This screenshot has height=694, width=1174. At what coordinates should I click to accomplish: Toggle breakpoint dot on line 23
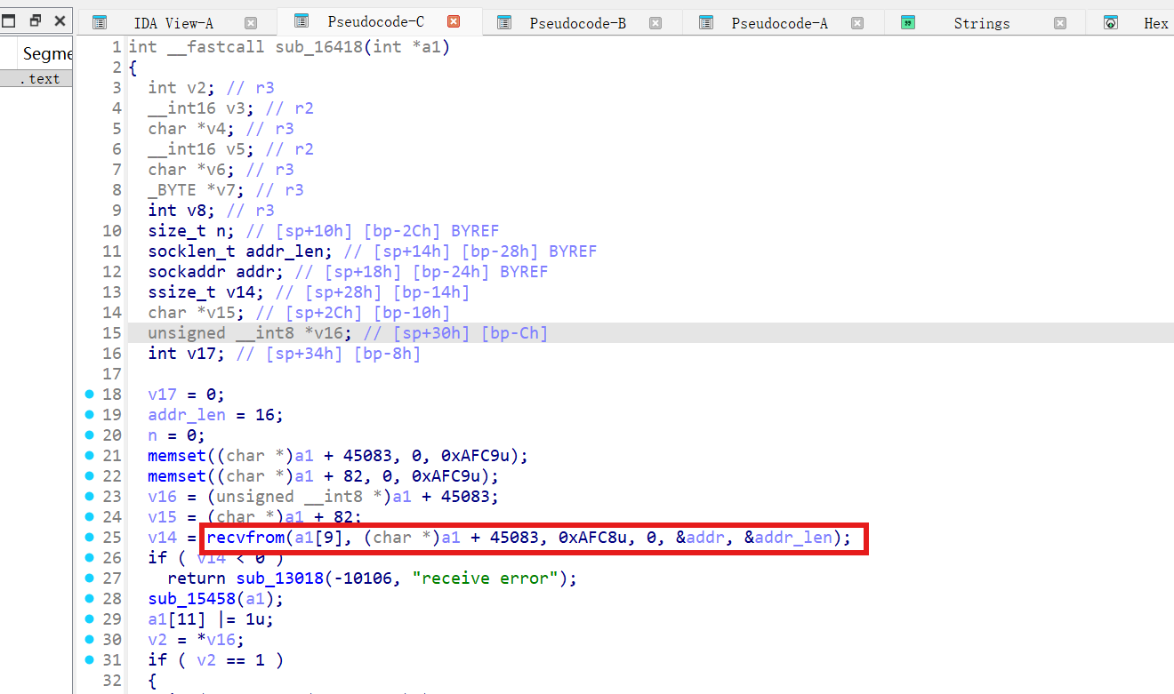[89, 496]
